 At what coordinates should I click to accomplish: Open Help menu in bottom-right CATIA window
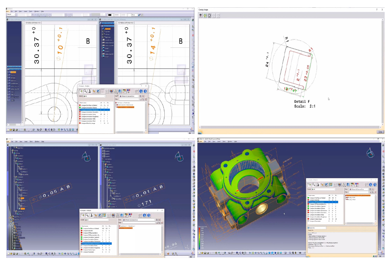click(235, 141)
